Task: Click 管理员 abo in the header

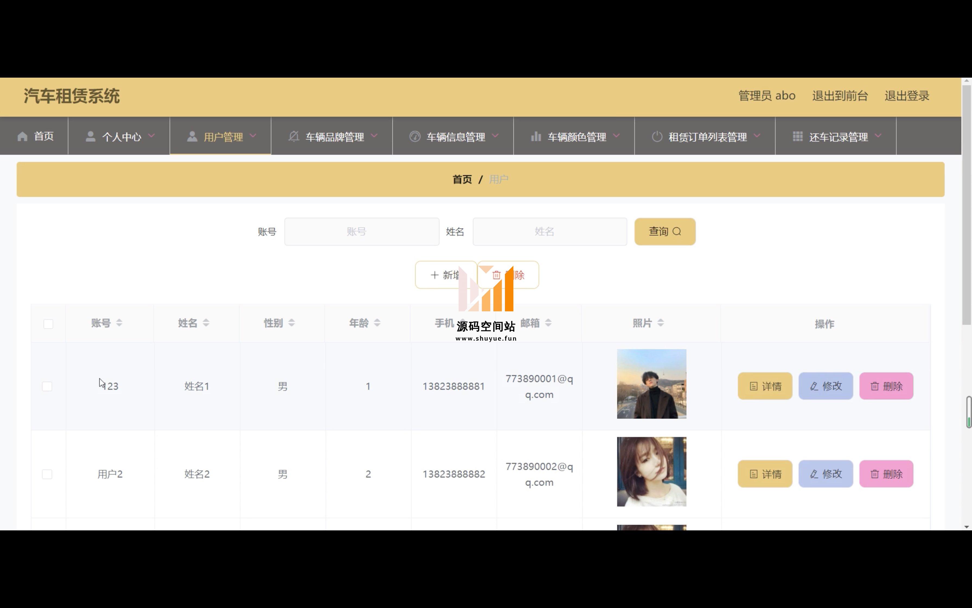Action: (x=767, y=96)
